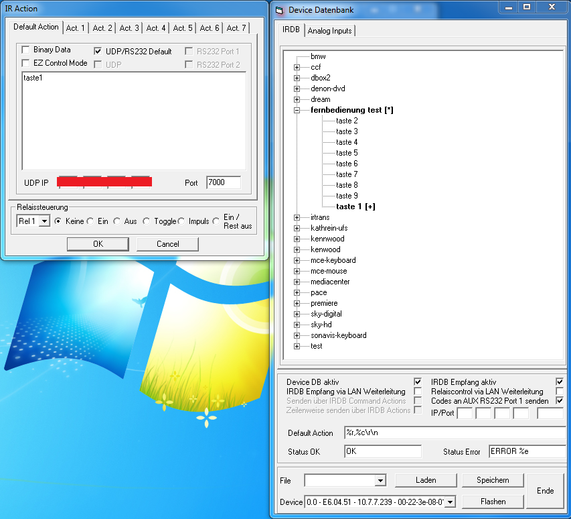Enable the Binary Data checkbox
The width and height of the screenshot is (571, 519).
click(x=26, y=50)
